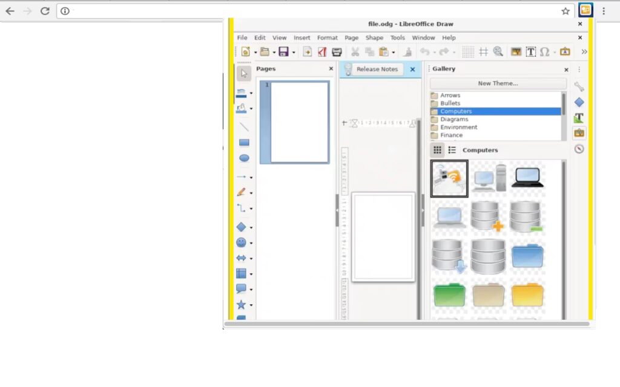Open the Shape menu
The width and height of the screenshot is (620, 387).
374,37
